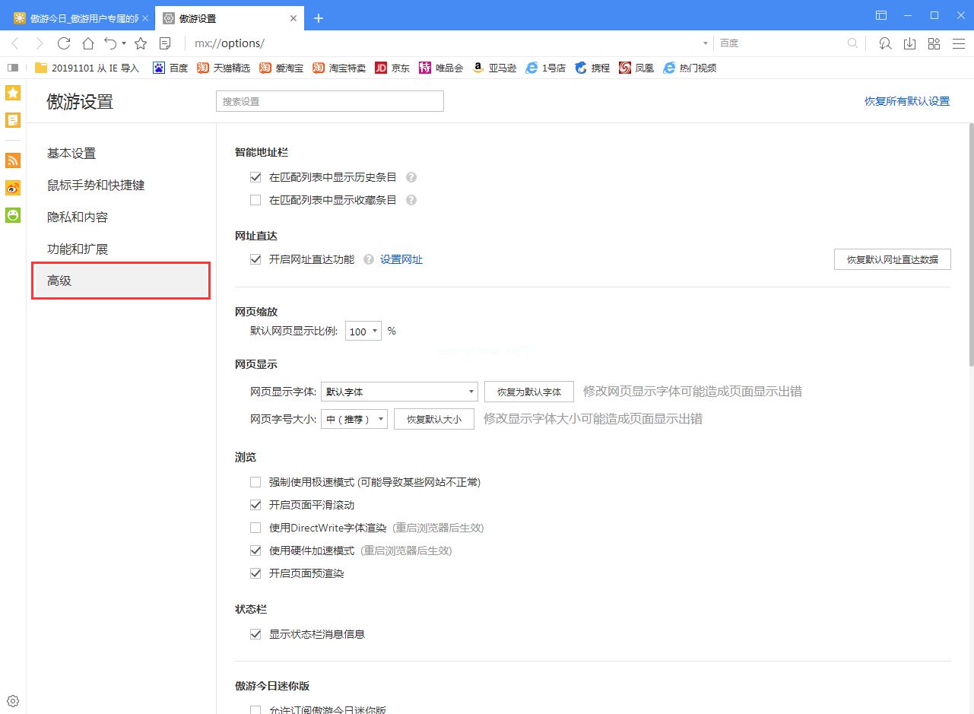Enable 强制使用极速模式 option
The width and height of the screenshot is (974, 714).
coord(255,481)
